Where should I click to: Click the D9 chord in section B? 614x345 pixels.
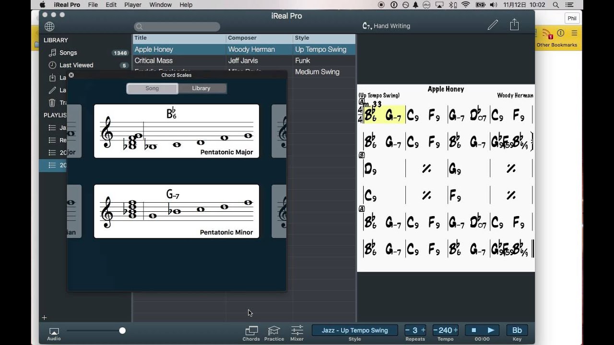(370, 169)
